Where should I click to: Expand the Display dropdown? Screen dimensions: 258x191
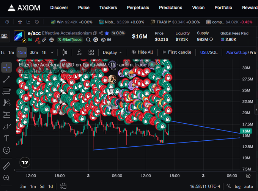coord(112,53)
